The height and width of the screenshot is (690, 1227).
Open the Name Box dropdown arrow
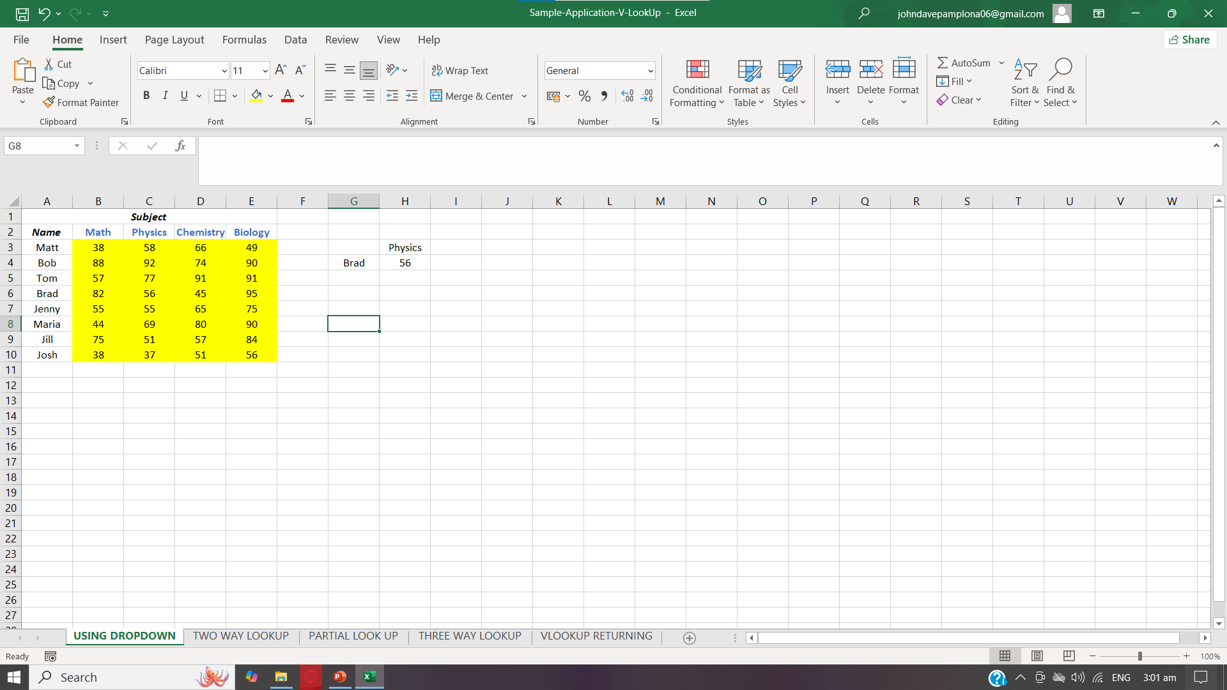click(77, 146)
